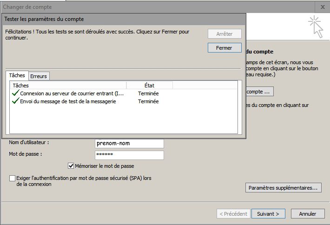The height and width of the screenshot is (225, 330).
Task: Select the Envoi du message de test row
Action: click(x=68, y=101)
